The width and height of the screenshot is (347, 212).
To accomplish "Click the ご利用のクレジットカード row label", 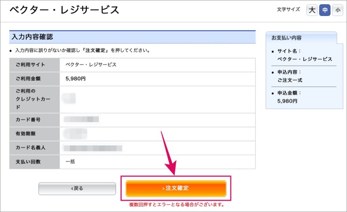I will pos(33,99).
